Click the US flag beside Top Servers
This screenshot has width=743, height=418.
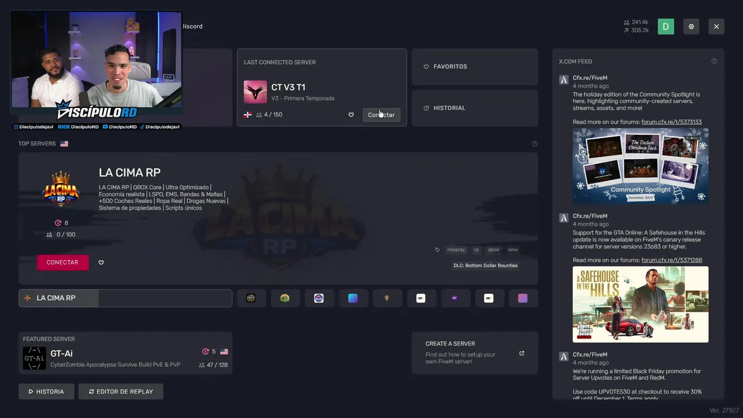click(64, 144)
